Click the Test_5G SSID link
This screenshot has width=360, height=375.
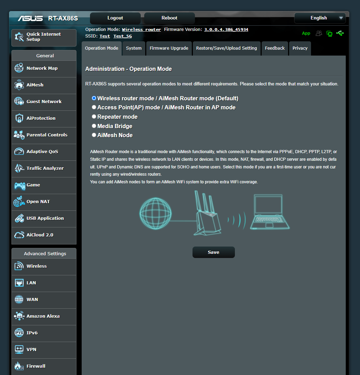tap(122, 36)
